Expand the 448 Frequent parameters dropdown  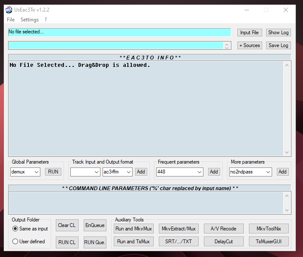(x=200, y=172)
